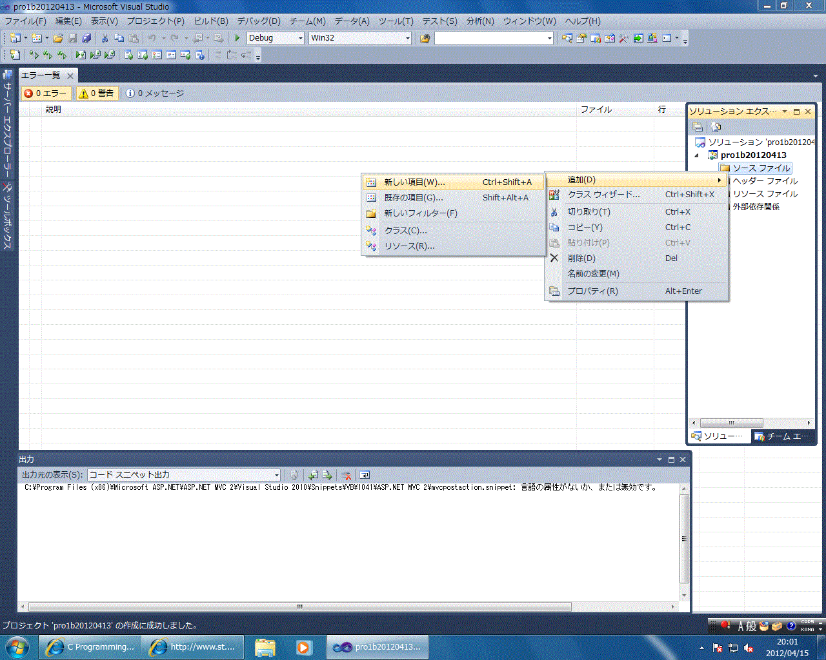Select クラス ウィザード... context menu entry

[637, 194]
